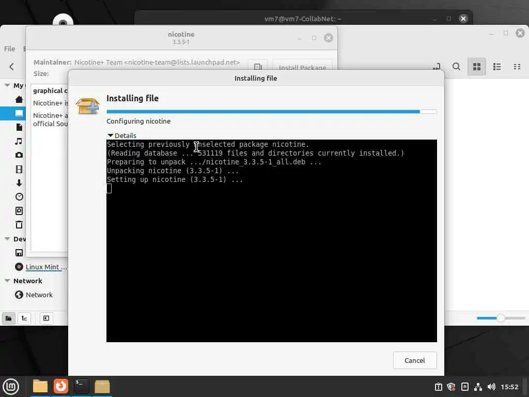Open the Pictures folder in the sidebar
This screenshot has width=529, height=397.
[x=19, y=155]
